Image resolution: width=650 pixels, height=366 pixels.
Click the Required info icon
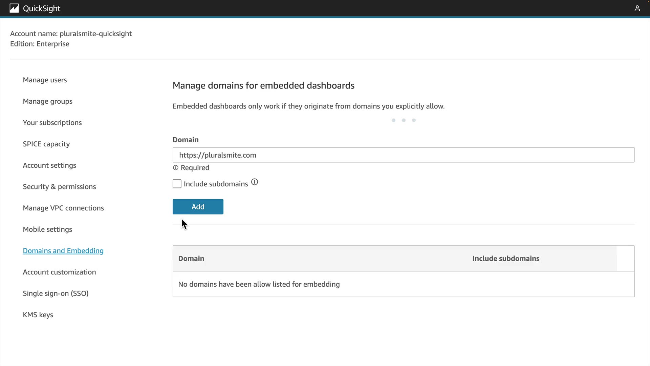point(175,168)
